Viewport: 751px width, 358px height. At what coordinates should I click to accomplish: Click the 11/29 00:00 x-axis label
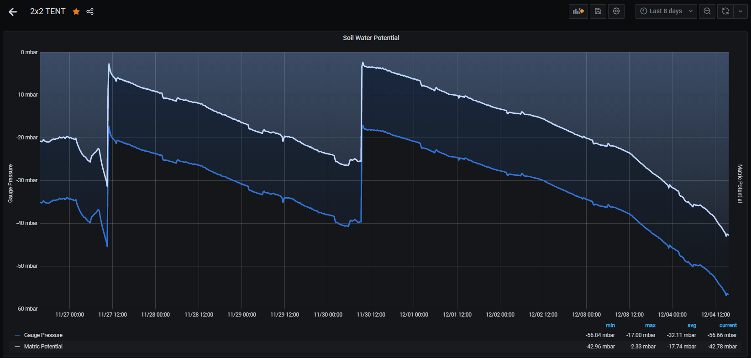tap(242, 315)
